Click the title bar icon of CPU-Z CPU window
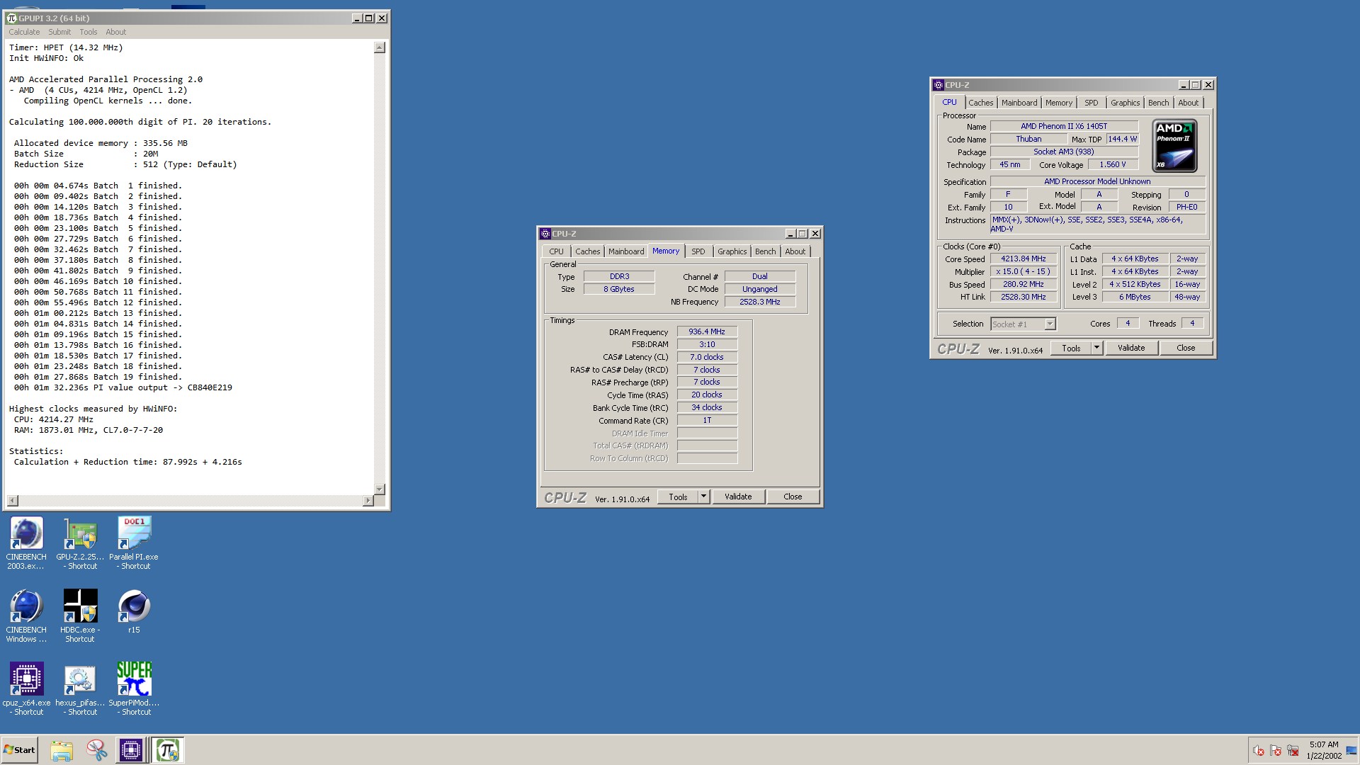 tap(938, 85)
